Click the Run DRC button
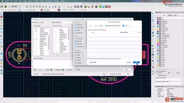Screen dimensions: 184x103 point(37,74)
